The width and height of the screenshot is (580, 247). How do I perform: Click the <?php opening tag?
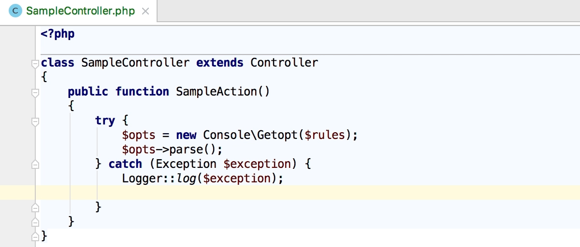coord(58,34)
